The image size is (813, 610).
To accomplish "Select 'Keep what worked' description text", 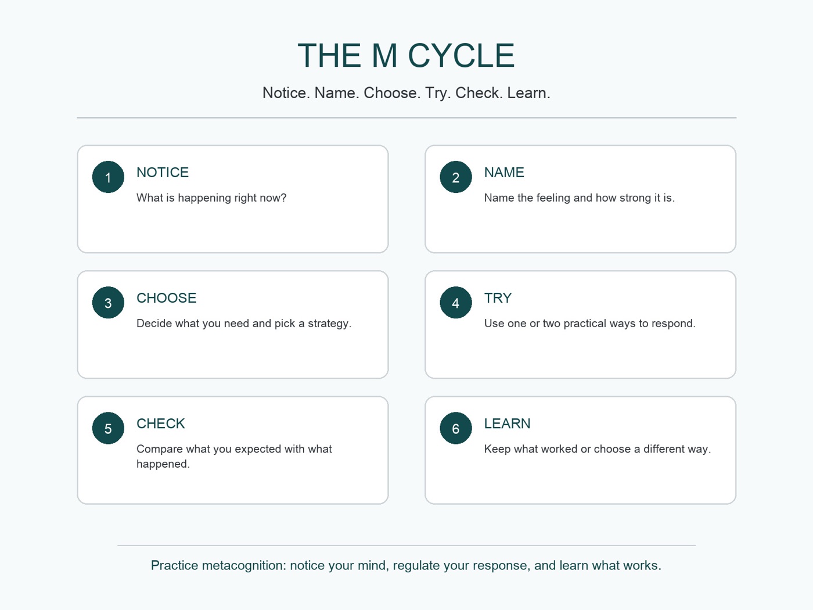I will click(x=598, y=449).
